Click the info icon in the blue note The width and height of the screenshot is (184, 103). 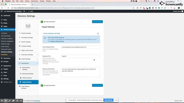pos(45,38)
